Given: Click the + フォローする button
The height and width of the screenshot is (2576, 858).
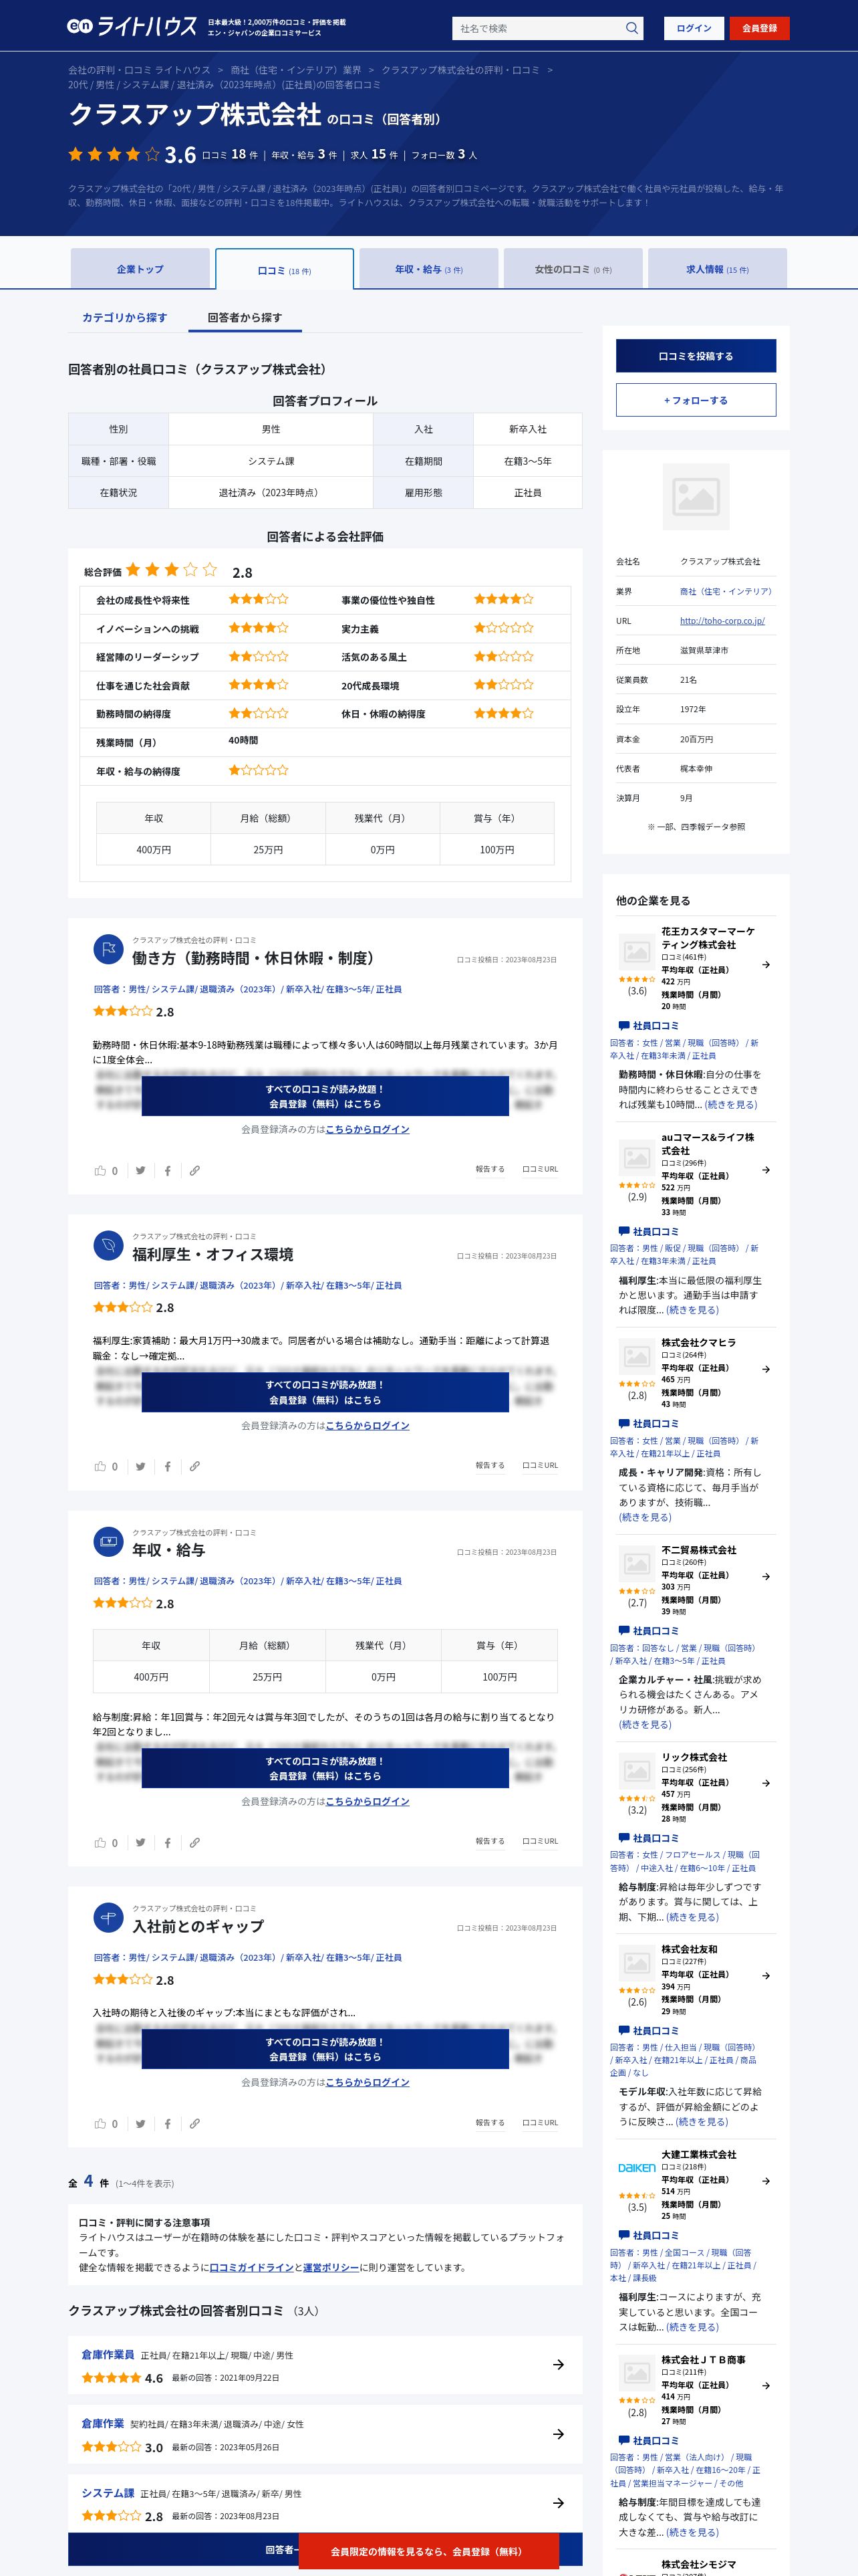Looking at the screenshot, I should 695,400.
